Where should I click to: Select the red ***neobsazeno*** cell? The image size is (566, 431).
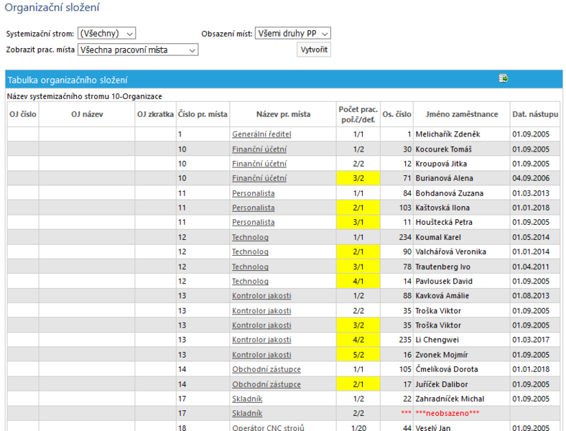pyautogui.click(x=462, y=413)
